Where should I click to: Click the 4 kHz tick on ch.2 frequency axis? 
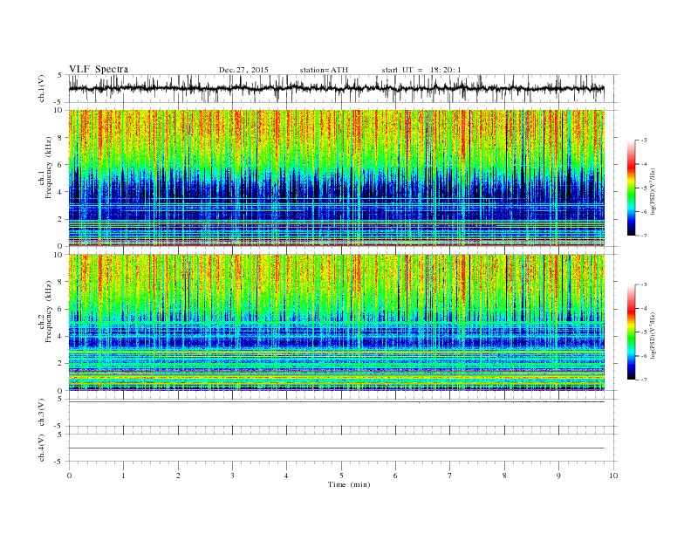61,337
